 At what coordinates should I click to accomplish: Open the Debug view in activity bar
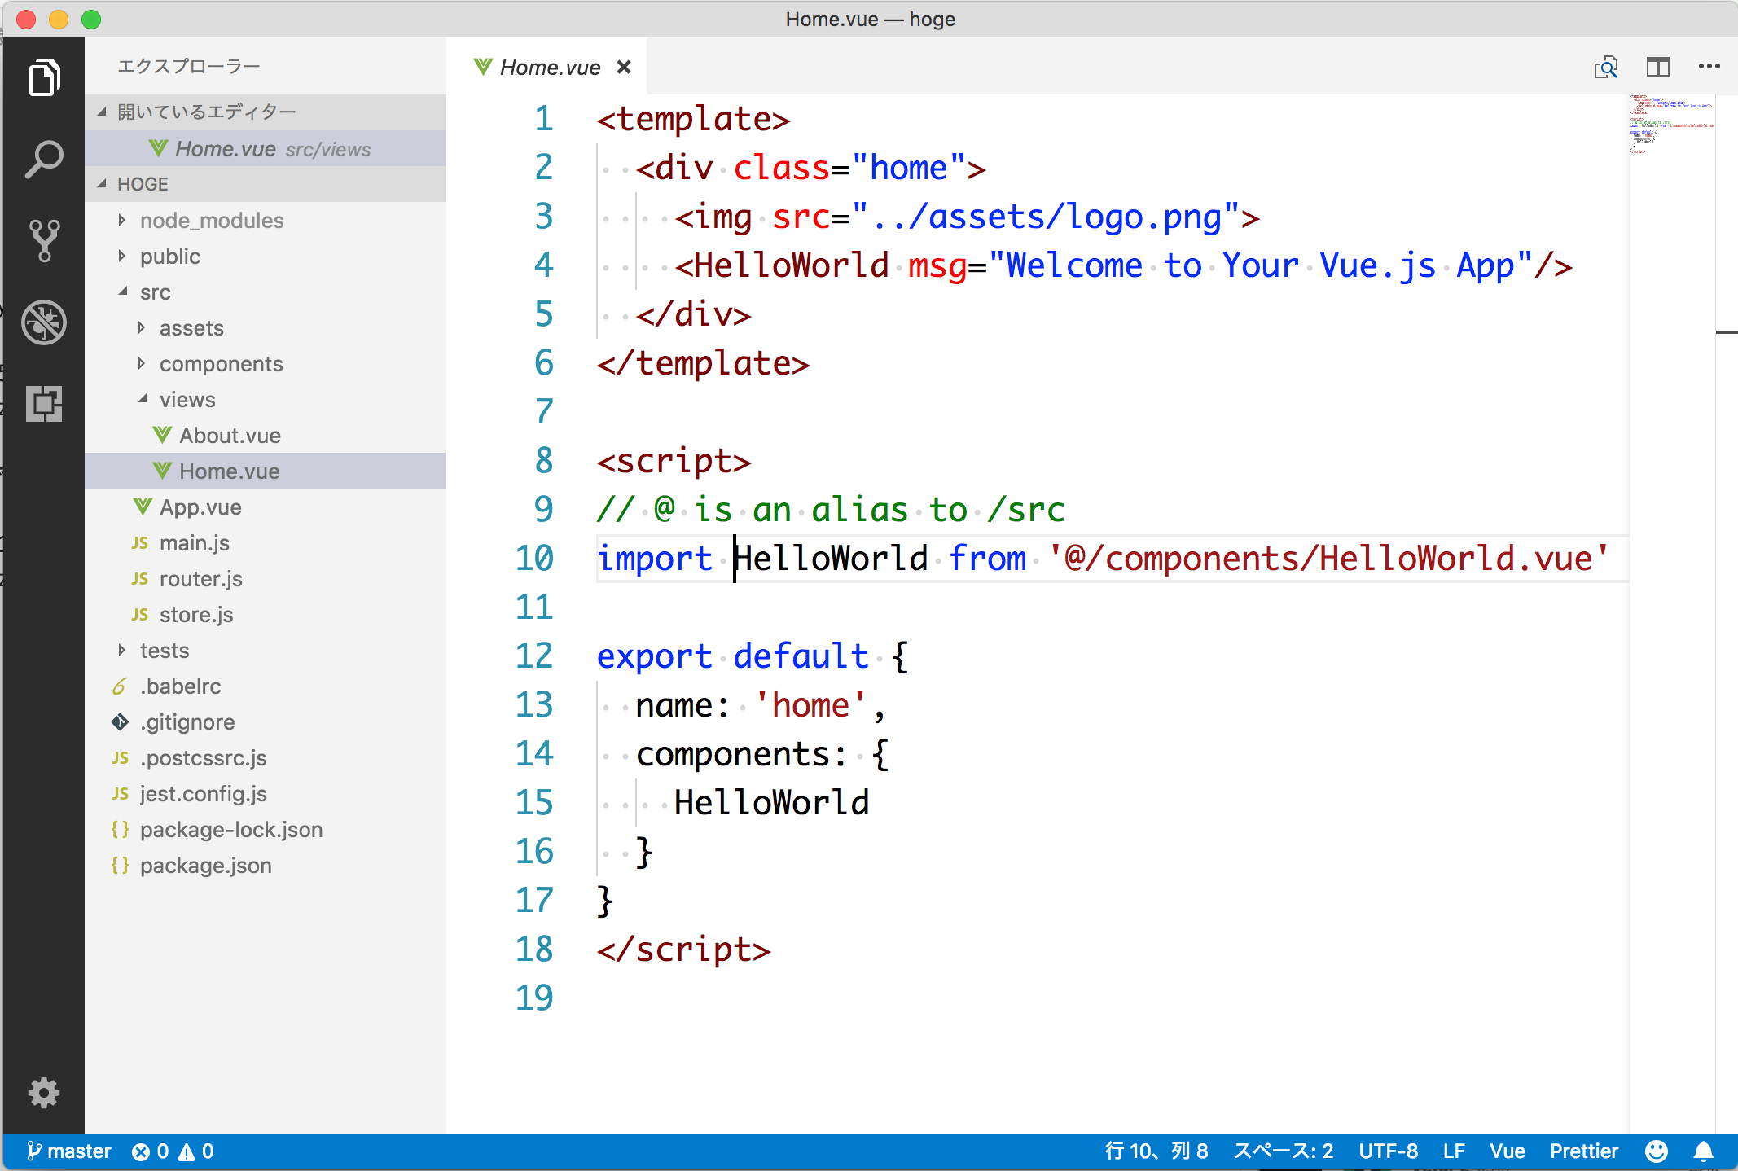pos(44,322)
